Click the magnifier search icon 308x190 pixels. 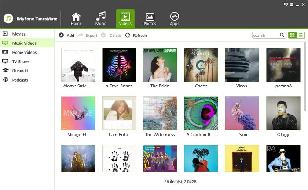click(x=282, y=35)
